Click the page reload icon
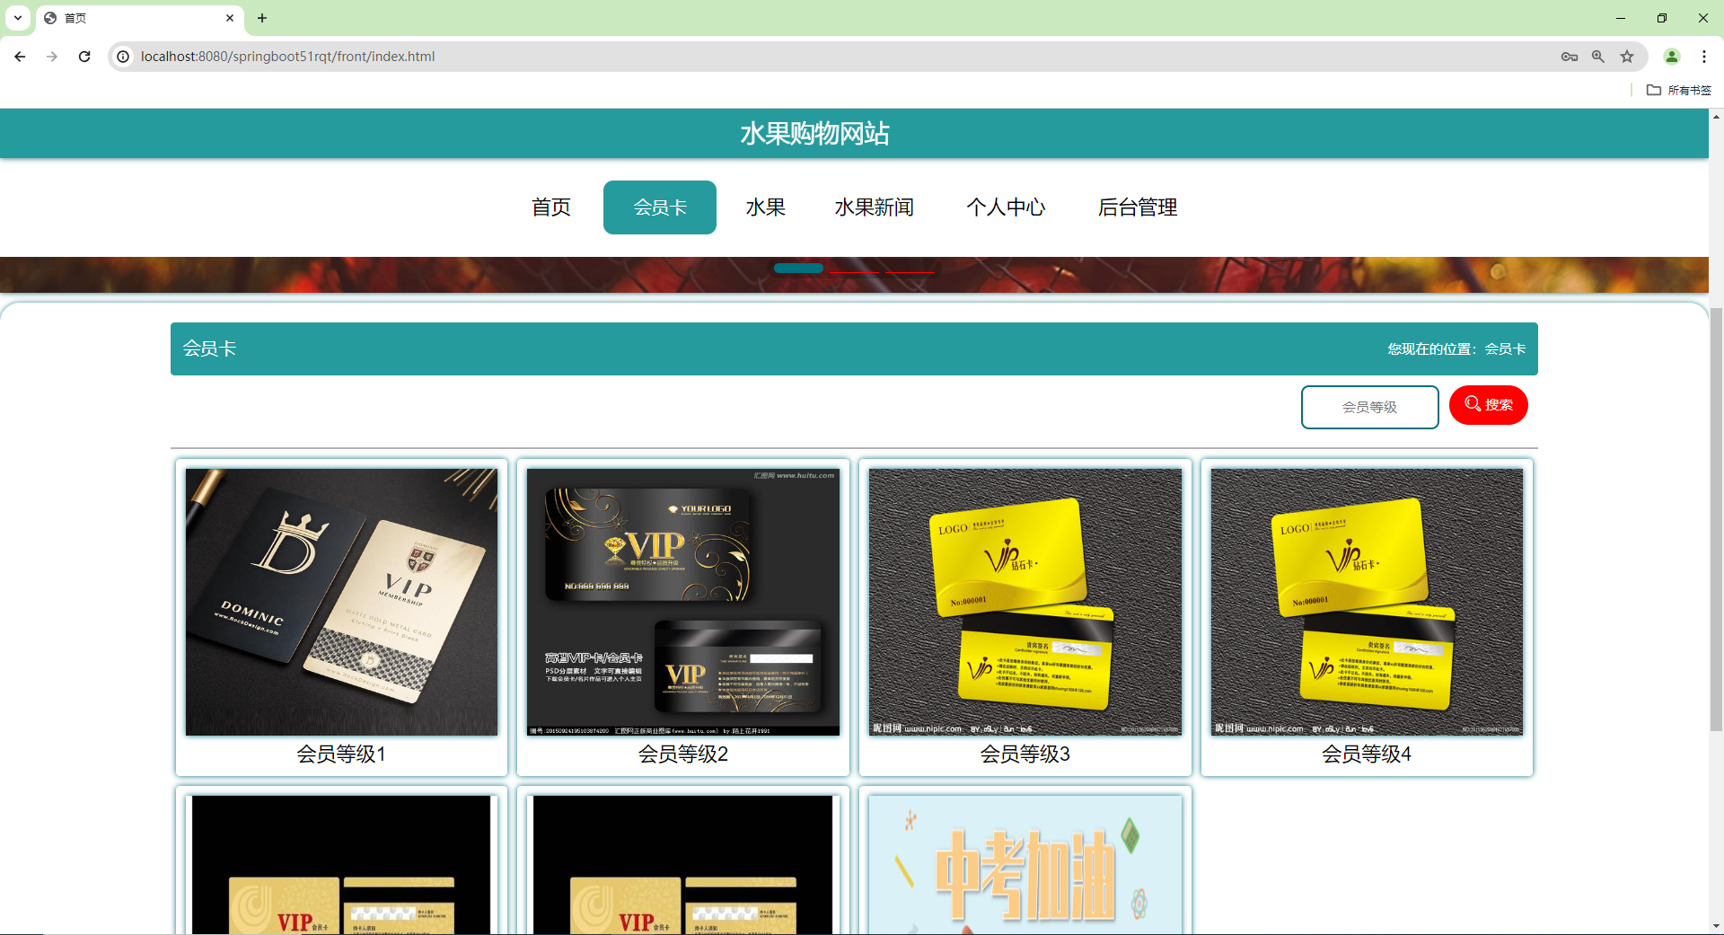Screen dimensions: 1724x935 pyautogui.click(x=84, y=56)
